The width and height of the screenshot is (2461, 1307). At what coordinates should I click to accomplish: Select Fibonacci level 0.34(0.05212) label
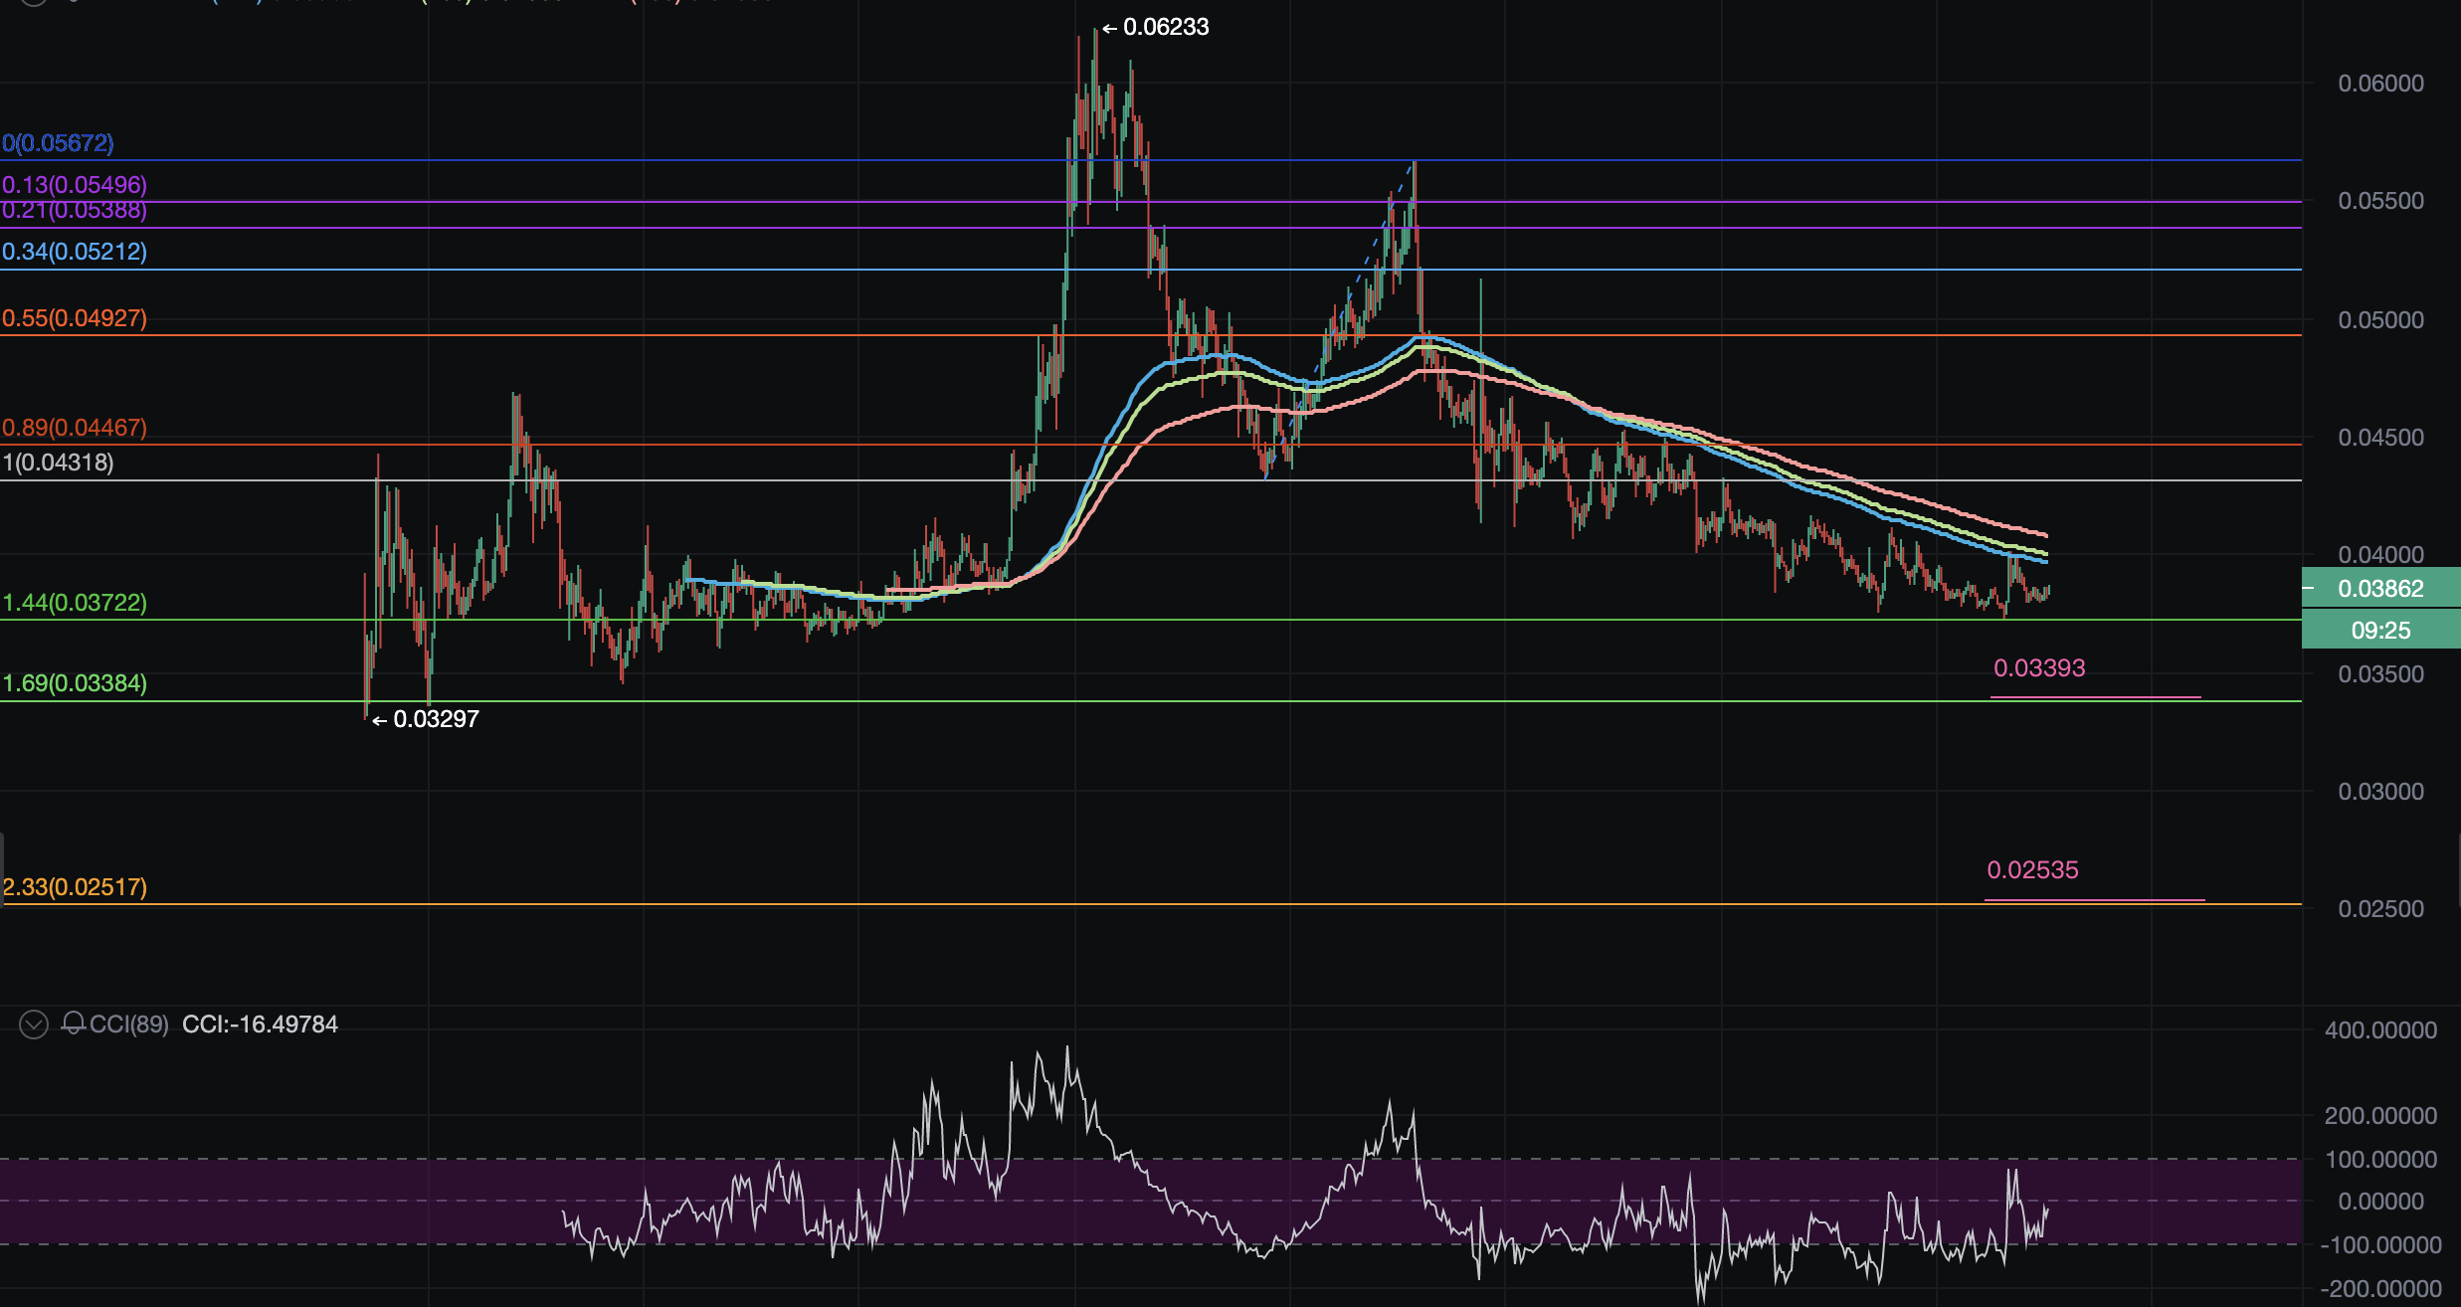(75, 252)
